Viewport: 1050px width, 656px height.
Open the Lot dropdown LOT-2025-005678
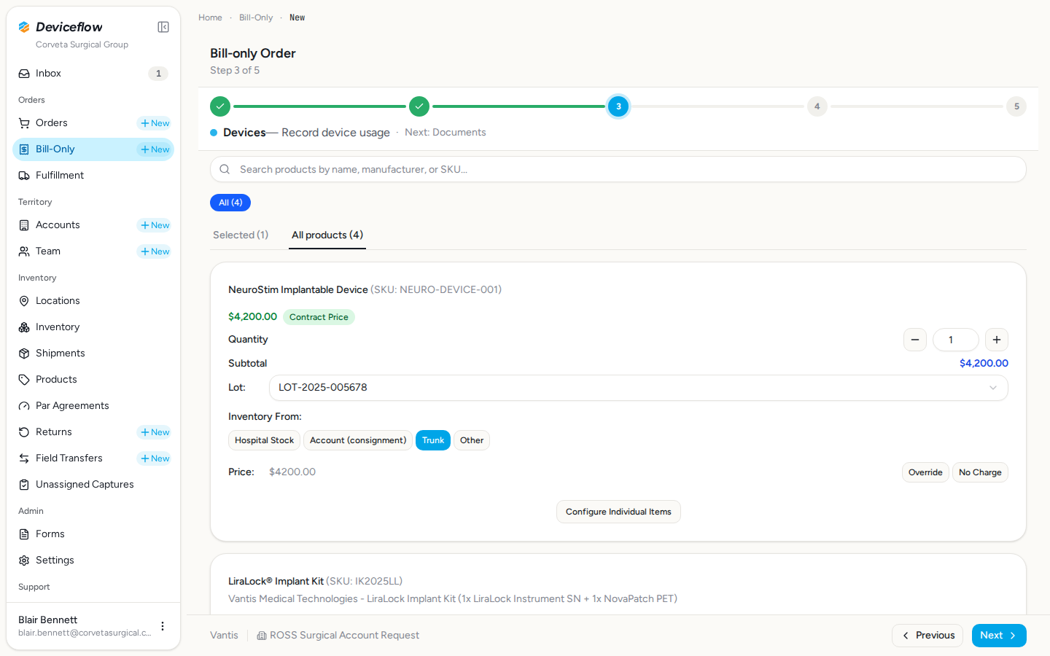pyautogui.click(x=639, y=388)
